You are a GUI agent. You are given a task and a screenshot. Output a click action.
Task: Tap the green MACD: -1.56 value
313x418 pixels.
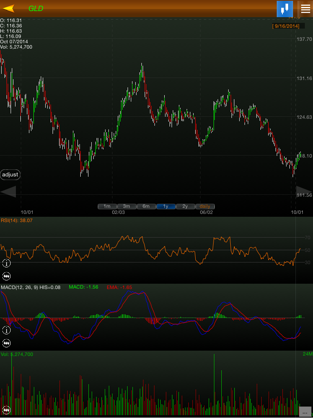coord(83,287)
